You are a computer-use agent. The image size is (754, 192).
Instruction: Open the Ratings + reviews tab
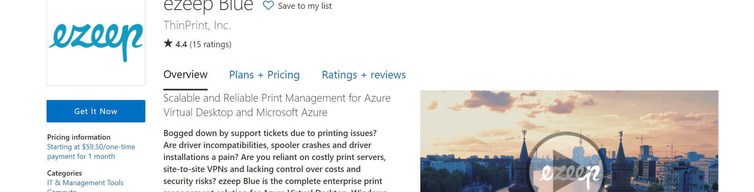364,75
